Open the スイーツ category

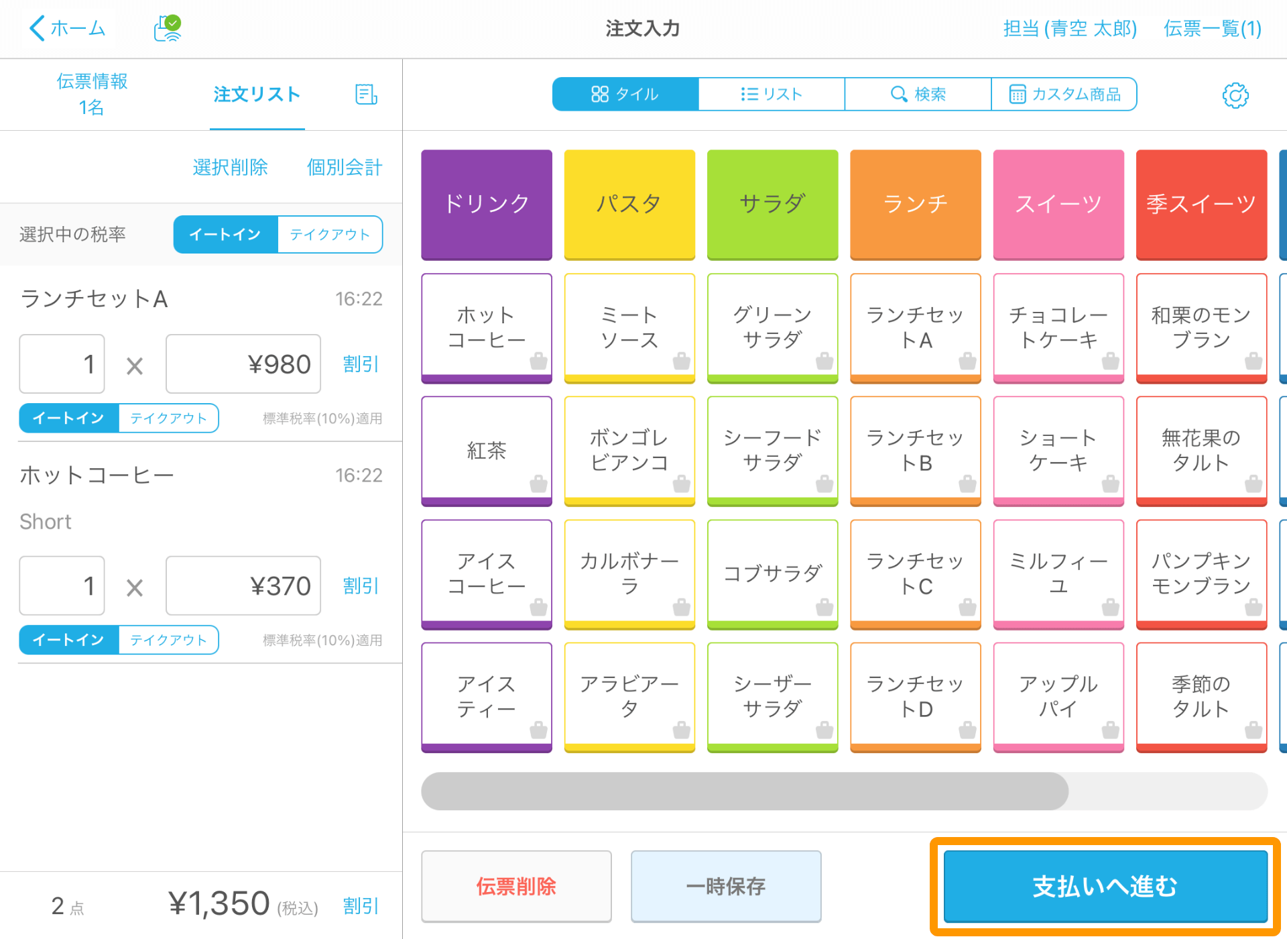coord(1058,205)
